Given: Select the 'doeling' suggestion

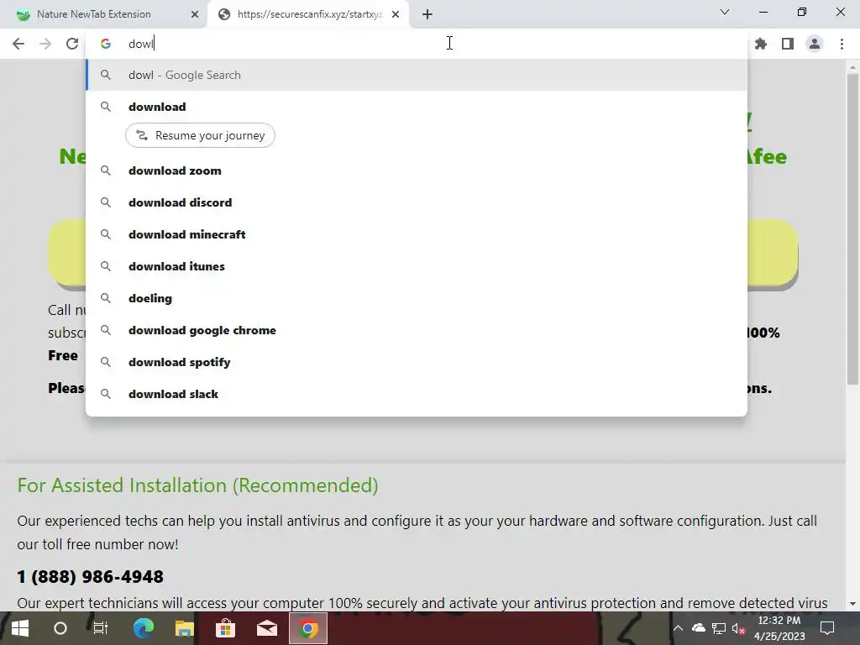Looking at the screenshot, I should (x=417, y=298).
